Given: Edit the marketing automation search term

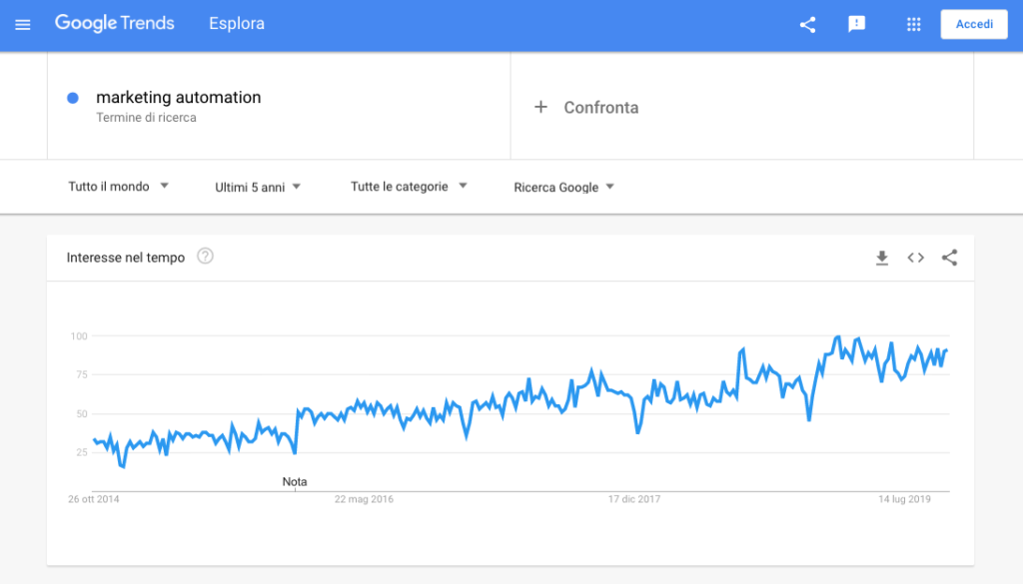Looking at the screenshot, I should coord(178,97).
